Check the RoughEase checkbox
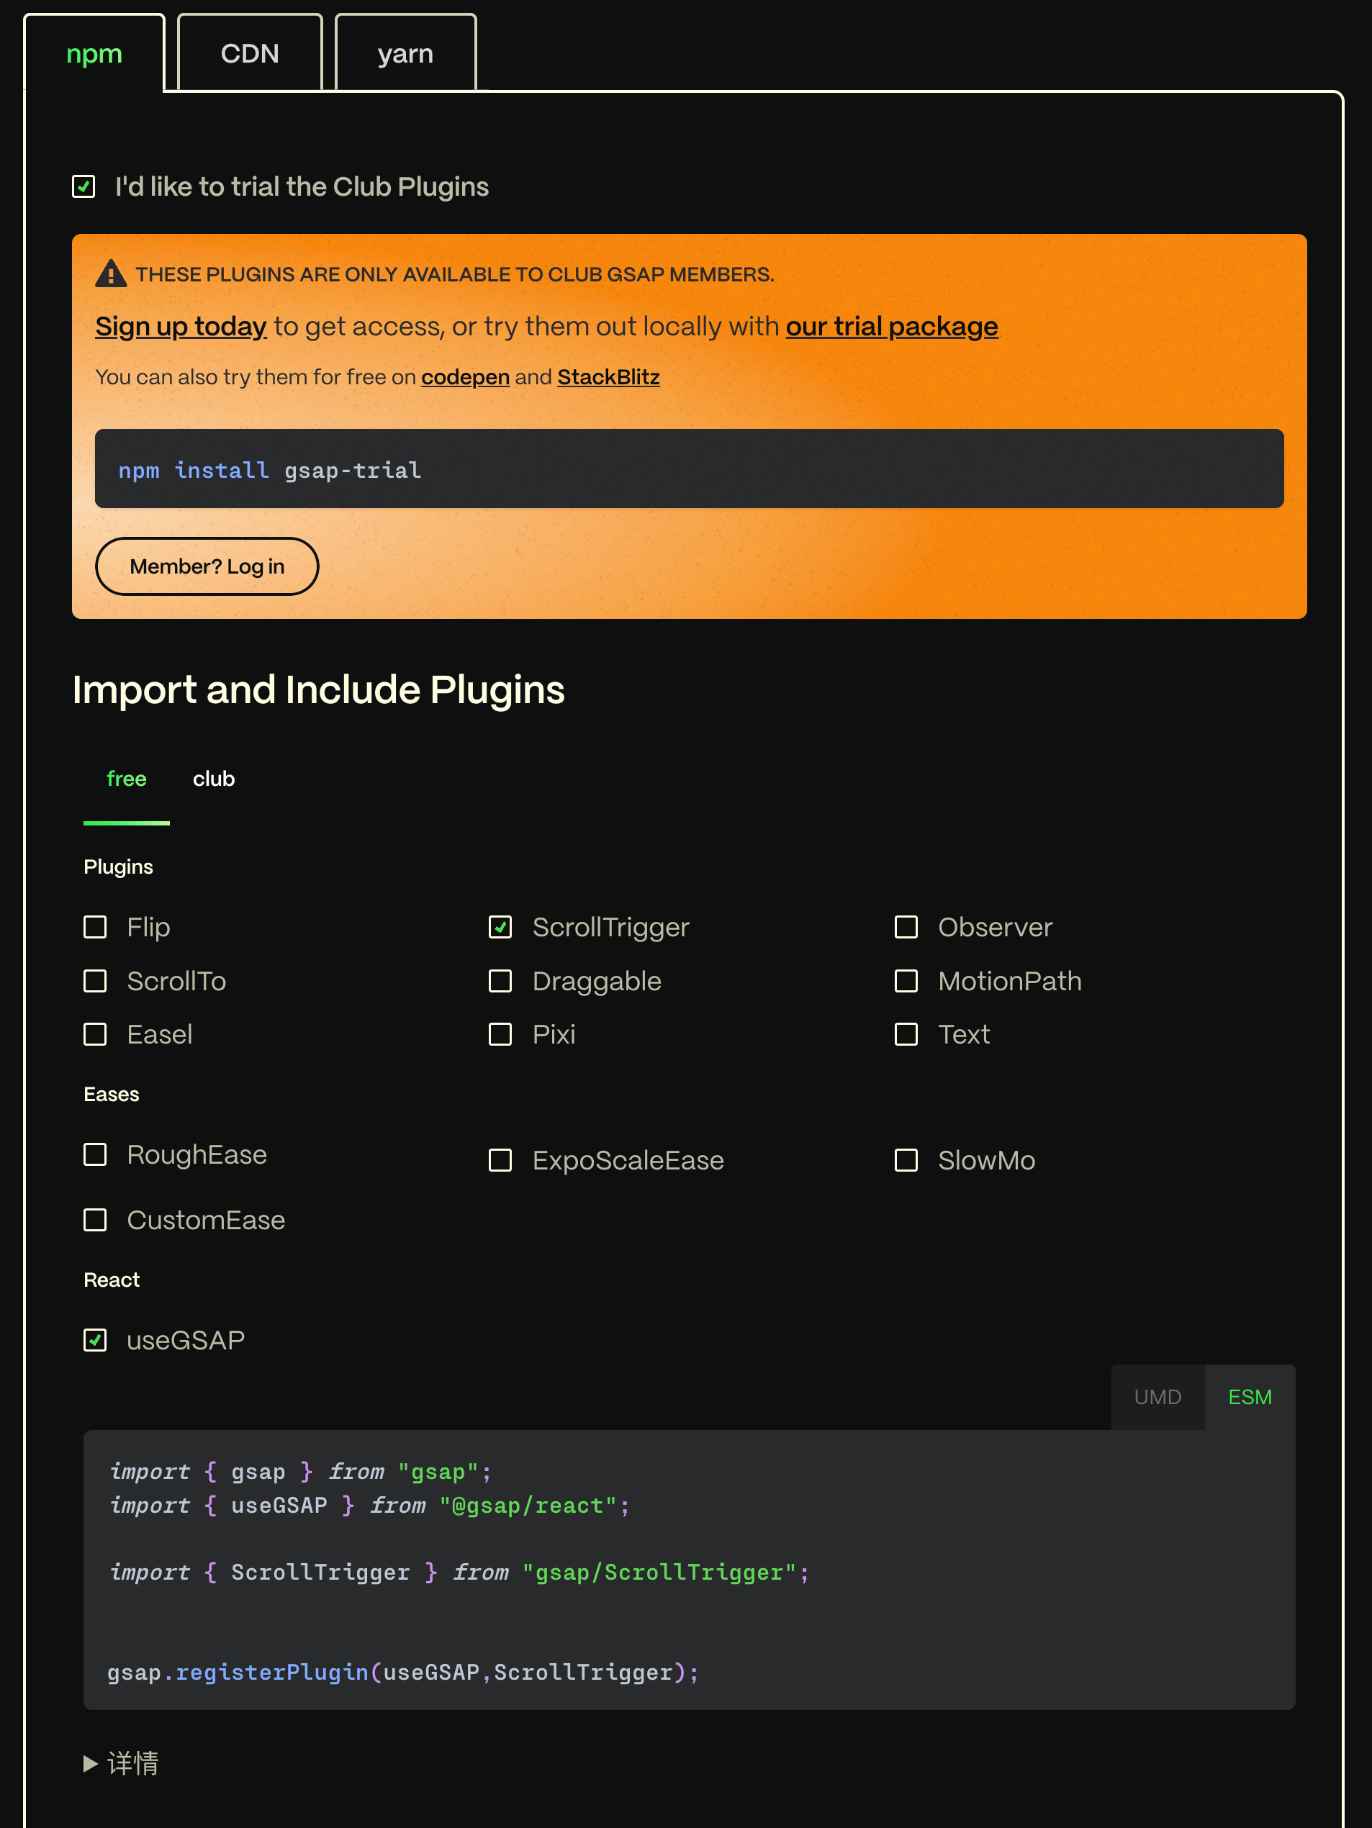This screenshot has width=1372, height=1828. [x=95, y=1154]
